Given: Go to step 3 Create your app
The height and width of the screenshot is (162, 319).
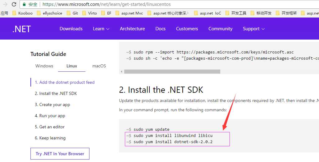Looking at the screenshot, I should 52,105.
